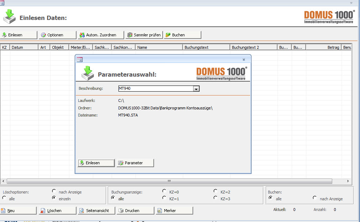Viewport: 360px width, 222px height.
Task: Click the Einlesen button in the main toolbar
Action: click(18, 35)
